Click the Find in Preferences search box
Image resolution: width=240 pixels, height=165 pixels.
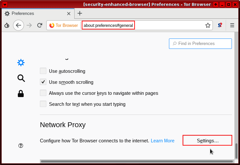200,44
